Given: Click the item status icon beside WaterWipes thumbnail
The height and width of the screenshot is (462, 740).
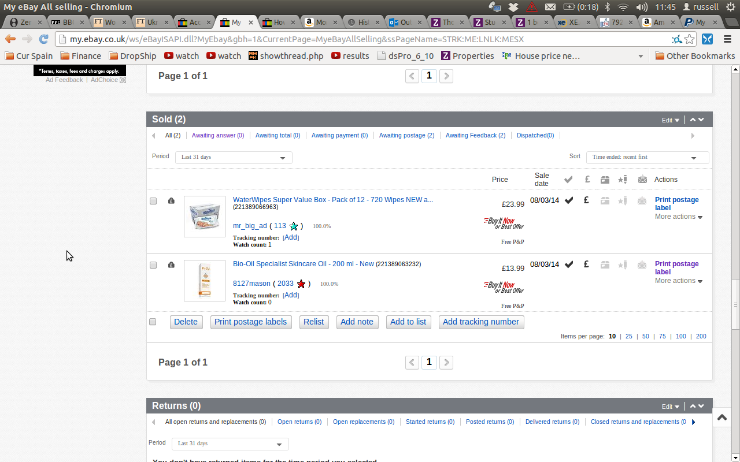Looking at the screenshot, I should [x=171, y=200].
